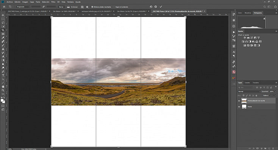Viewport: 278px width, 150px height.
Task: Add a Levels adjustment
Action: (x=248, y=38)
